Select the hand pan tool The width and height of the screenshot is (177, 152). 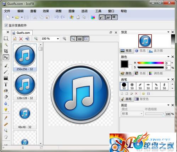[x=6, y=137]
